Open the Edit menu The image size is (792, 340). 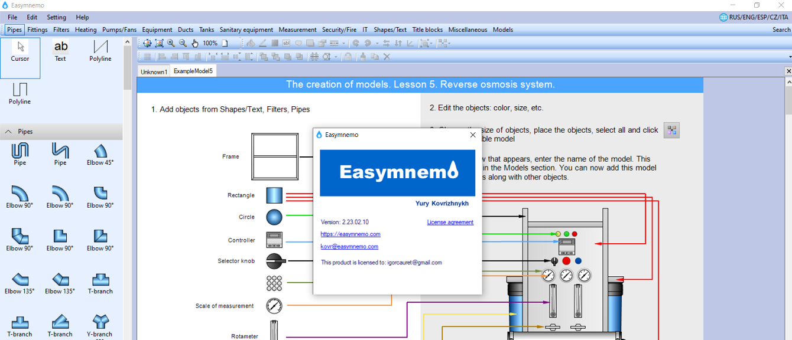pos(32,17)
